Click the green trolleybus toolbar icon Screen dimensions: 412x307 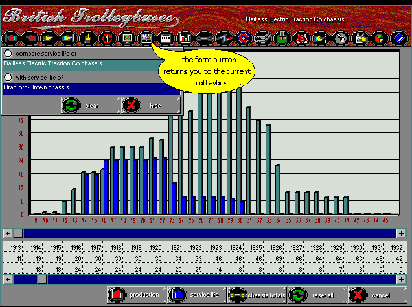pyautogui.click(x=282, y=39)
